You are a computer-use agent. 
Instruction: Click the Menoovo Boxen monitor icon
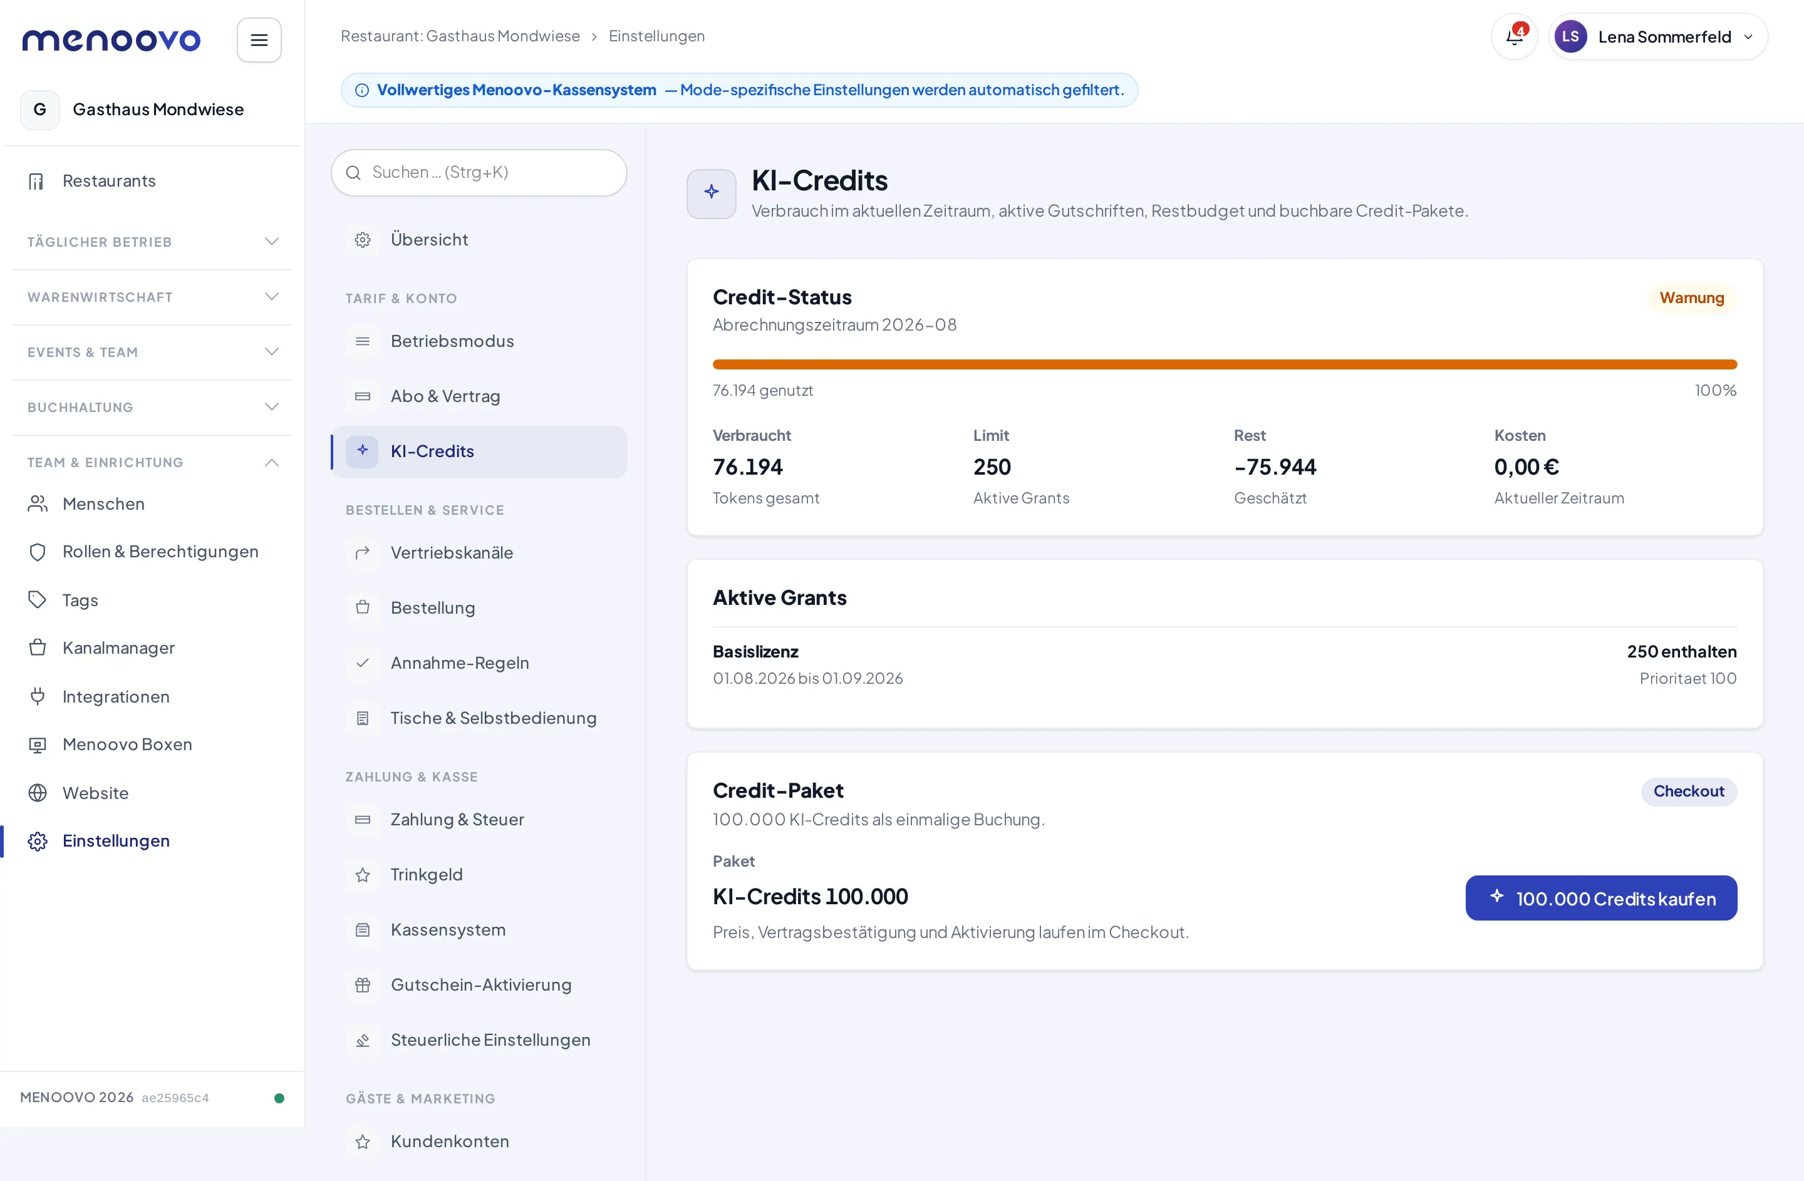(x=37, y=745)
